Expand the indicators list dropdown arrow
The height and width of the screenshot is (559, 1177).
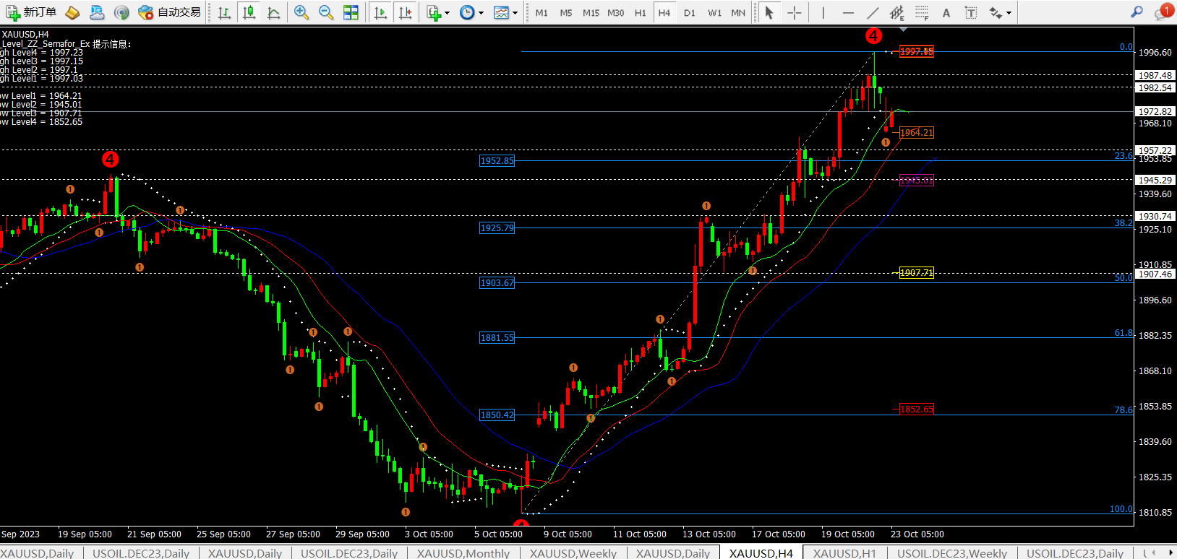[x=448, y=12]
